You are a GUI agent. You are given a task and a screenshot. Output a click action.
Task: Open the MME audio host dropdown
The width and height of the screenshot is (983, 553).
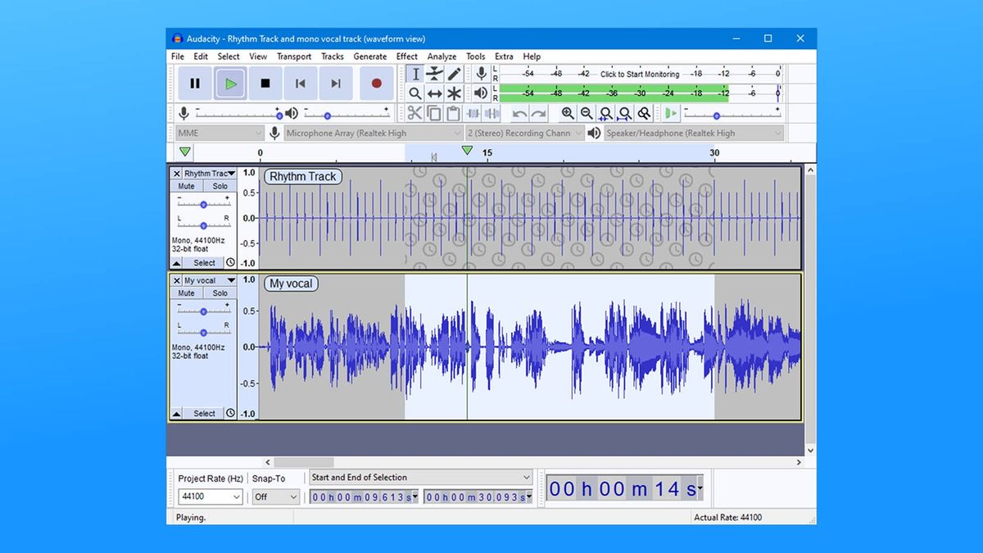click(220, 133)
